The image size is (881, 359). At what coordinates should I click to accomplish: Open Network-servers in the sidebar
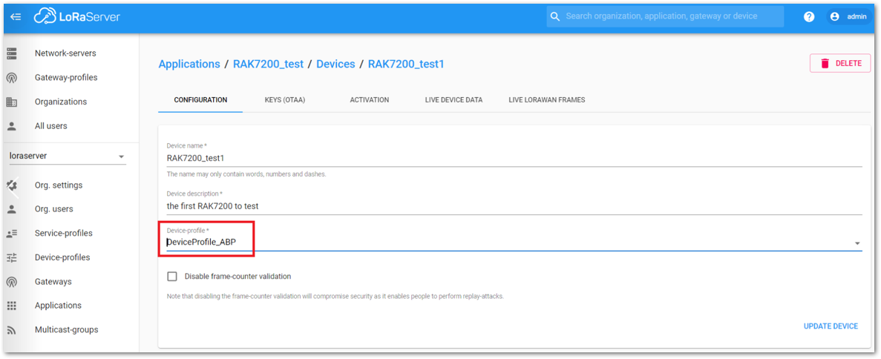click(x=66, y=53)
